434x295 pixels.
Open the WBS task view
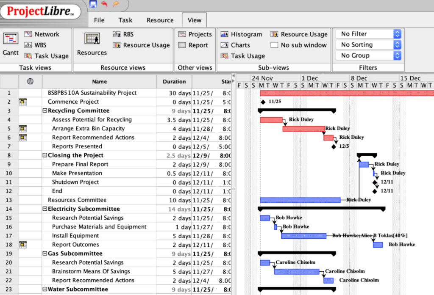36,45
